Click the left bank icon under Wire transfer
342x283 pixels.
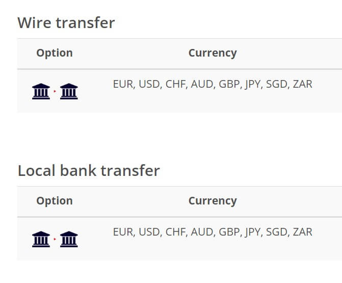point(41,91)
